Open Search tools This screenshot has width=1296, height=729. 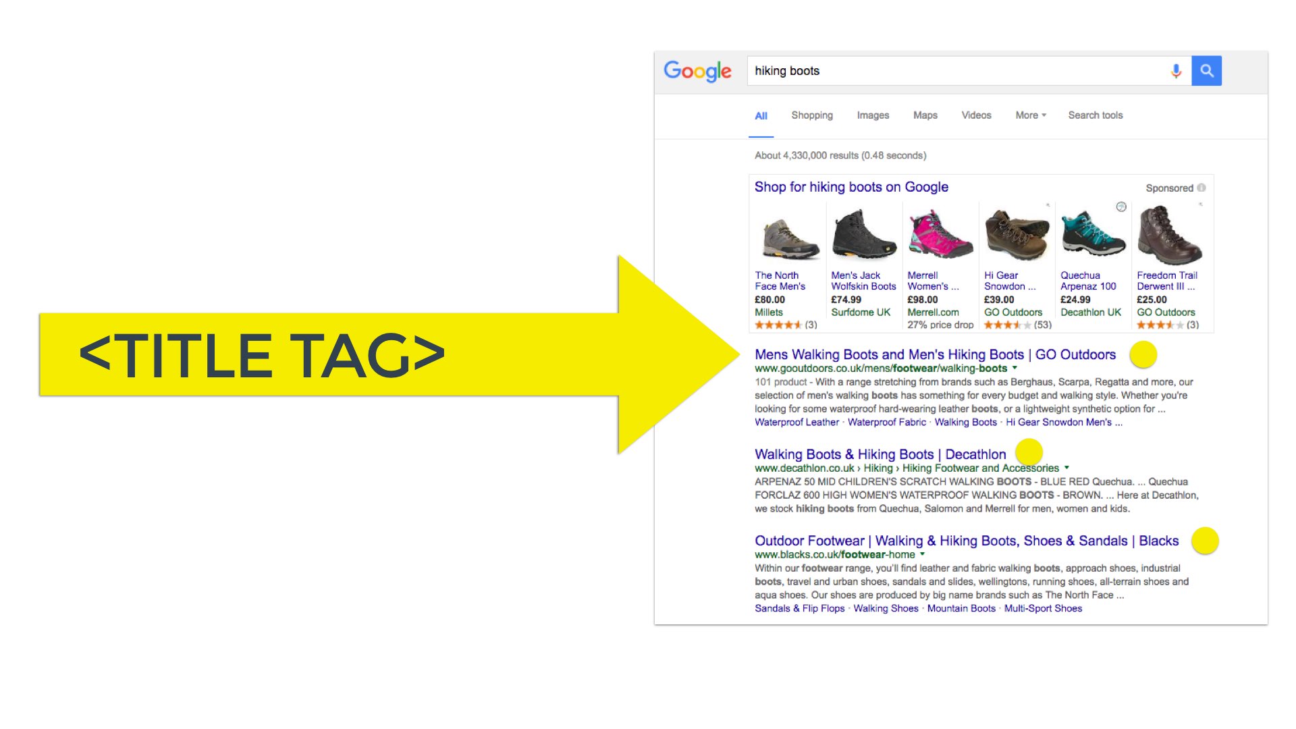point(1095,115)
